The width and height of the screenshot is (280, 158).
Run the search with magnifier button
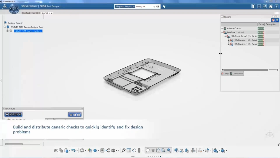[x=157, y=7]
